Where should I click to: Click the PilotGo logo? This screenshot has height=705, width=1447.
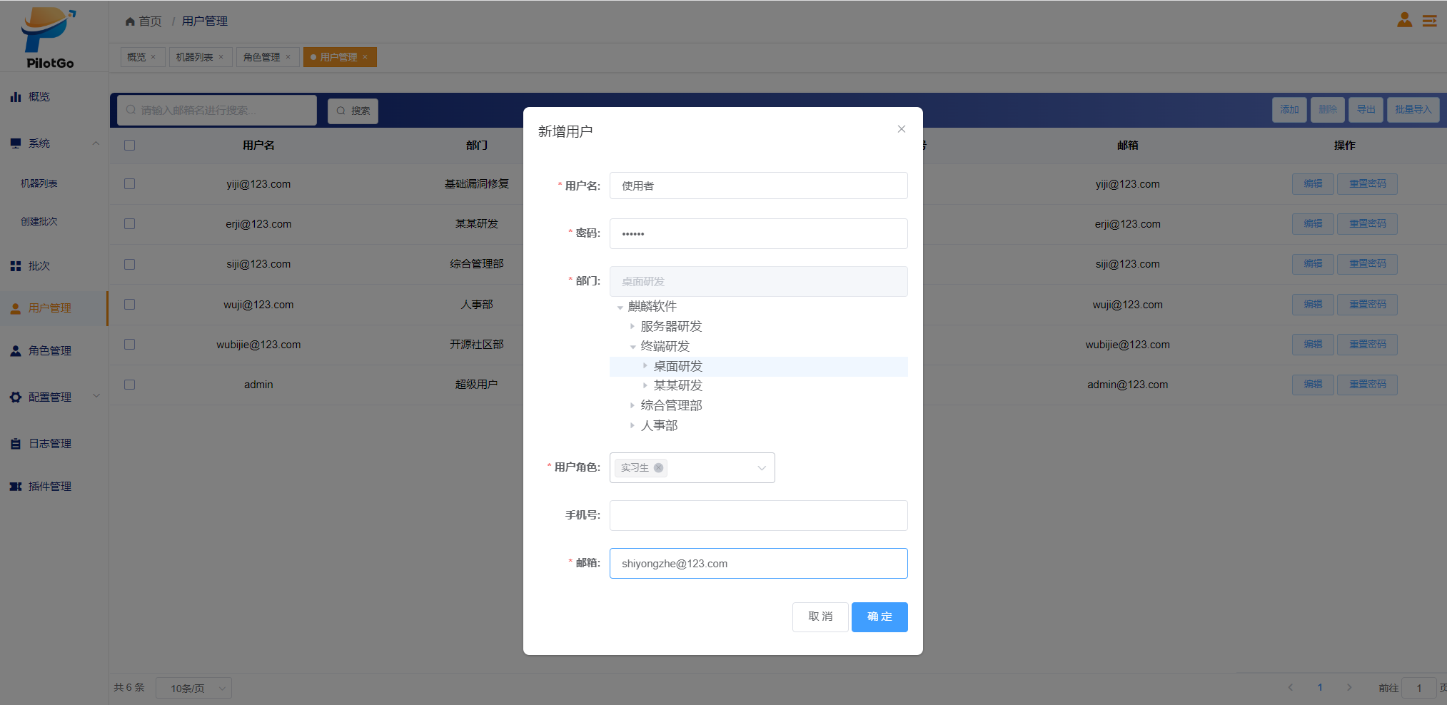click(x=49, y=37)
